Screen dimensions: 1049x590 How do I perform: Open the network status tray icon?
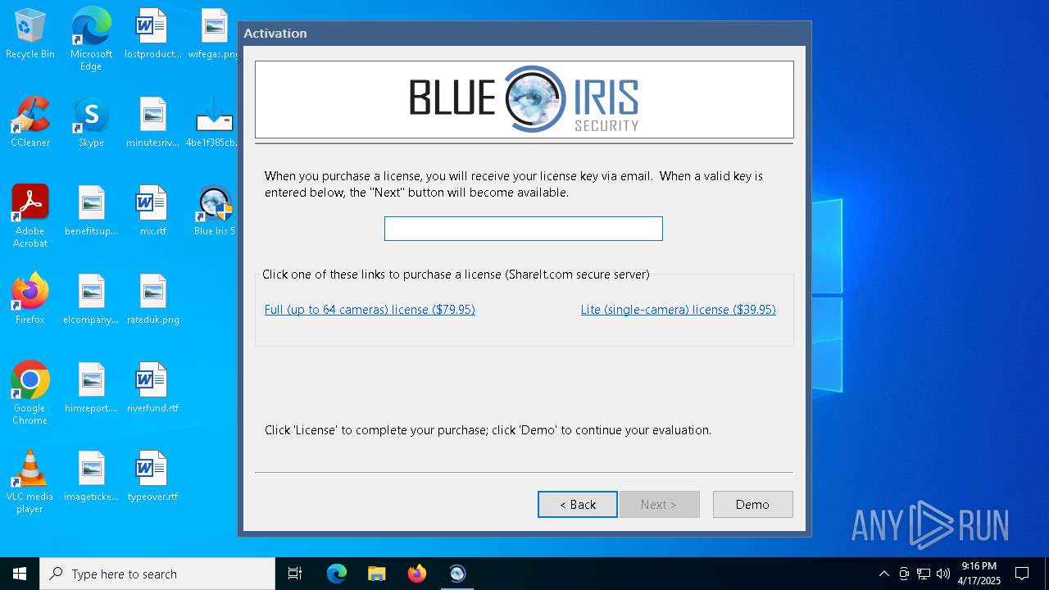(924, 574)
